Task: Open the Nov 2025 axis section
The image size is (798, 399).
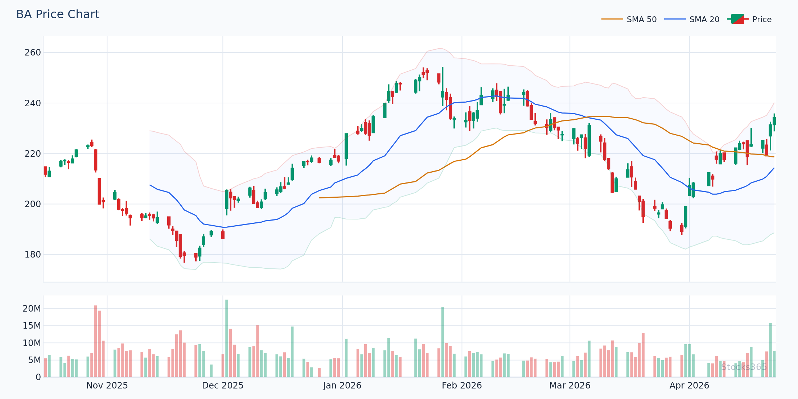Action: point(107,386)
